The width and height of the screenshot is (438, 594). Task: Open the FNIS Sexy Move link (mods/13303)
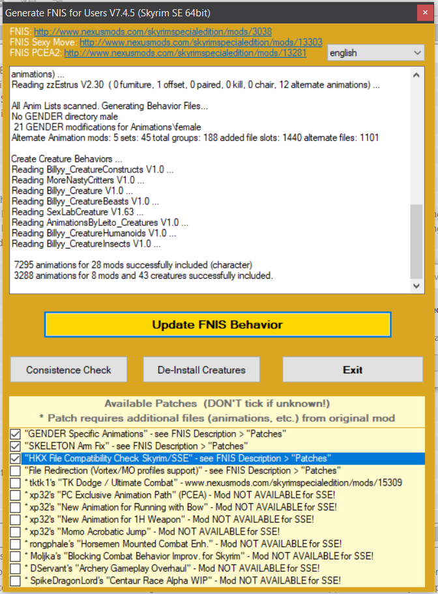click(201, 42)
